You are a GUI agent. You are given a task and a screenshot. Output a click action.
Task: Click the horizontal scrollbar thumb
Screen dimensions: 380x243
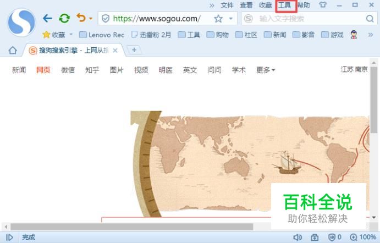point(131,227)
